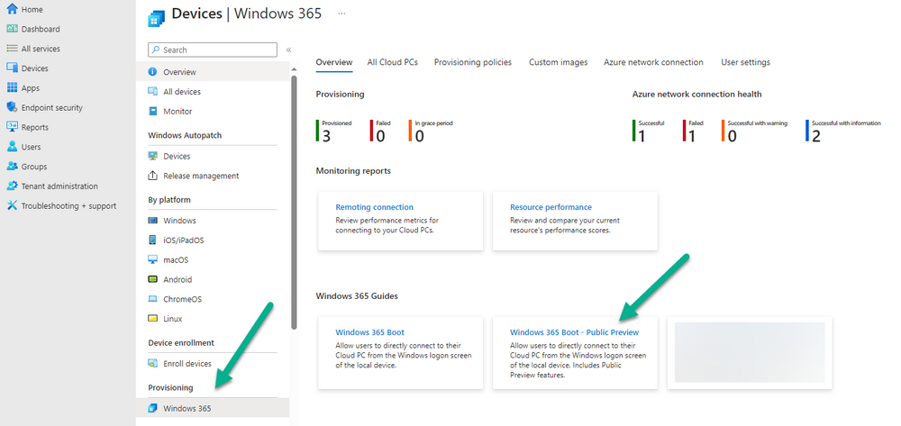Screen dimensions: 901x426
Task: Click the Provisioned count 3
Action: (x=326, y=136)
